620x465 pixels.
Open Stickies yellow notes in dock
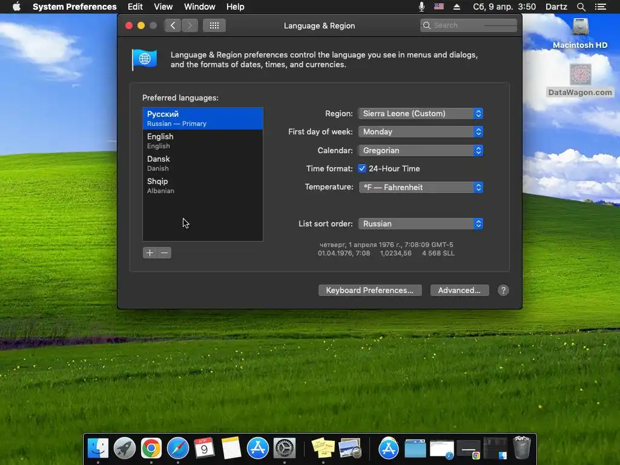pyautogui.click(x=323, y=449)
